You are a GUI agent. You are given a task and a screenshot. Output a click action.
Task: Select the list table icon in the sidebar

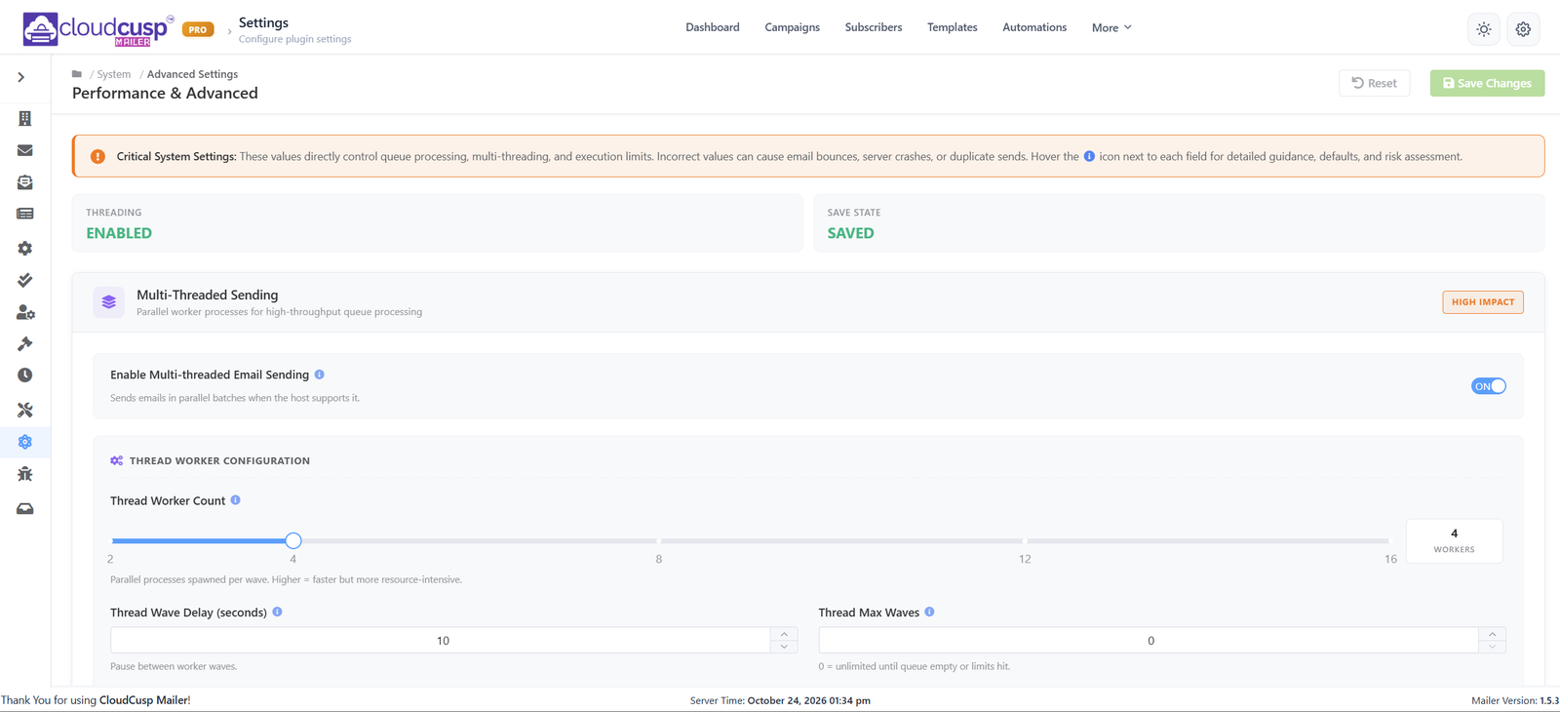point(25,214)
